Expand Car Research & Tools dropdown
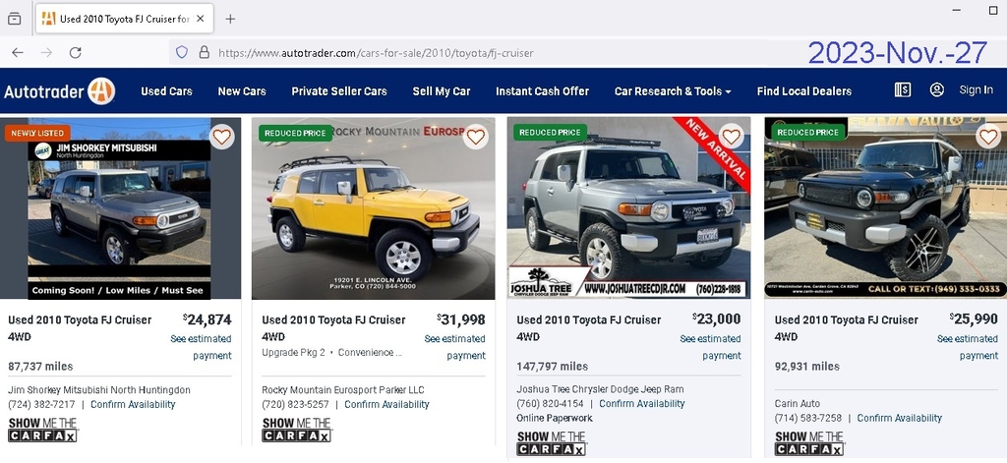The height and width of the screenshot is (463, 1007). (673, 91)
